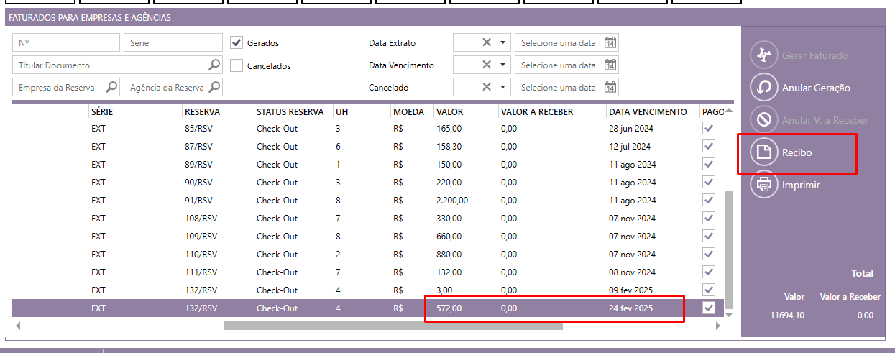Open calendar picker for Cancelado date
Screen dimensions: 895x353
coord(610,88)
